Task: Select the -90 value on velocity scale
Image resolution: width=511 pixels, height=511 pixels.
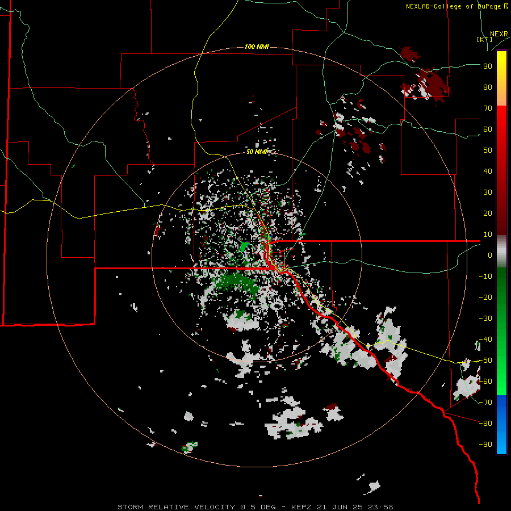Action: pos(485,445)
